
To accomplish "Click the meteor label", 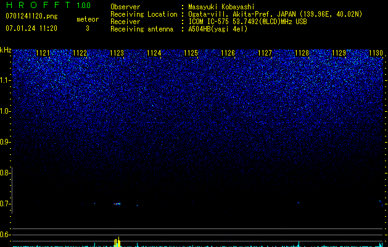I will point(88,19).
